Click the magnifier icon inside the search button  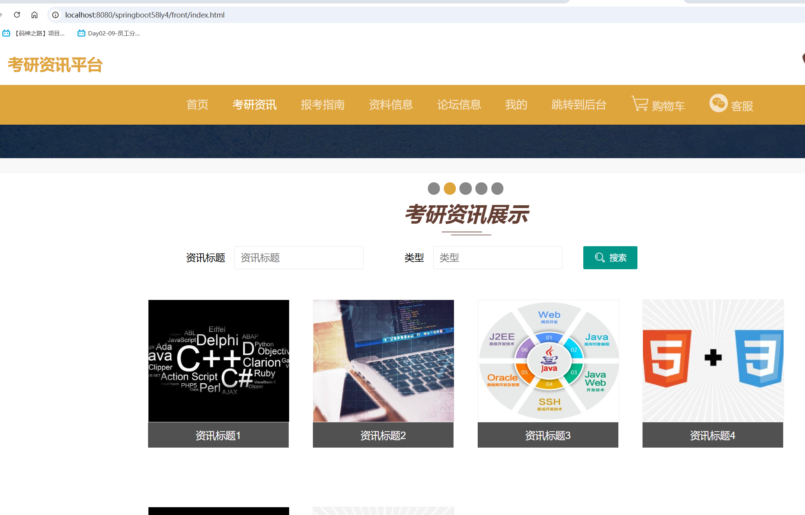click(600, 257)
